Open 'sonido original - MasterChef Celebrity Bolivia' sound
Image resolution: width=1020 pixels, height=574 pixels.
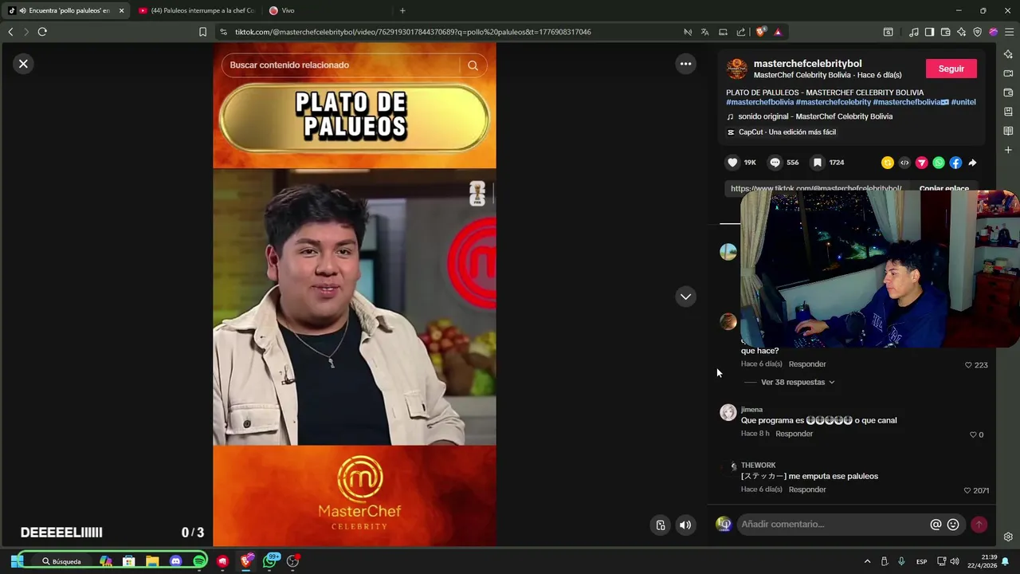point(814,116)
